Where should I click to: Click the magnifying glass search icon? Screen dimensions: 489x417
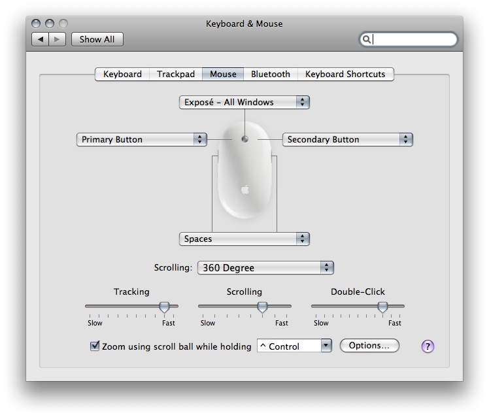(x=367, y=39)
